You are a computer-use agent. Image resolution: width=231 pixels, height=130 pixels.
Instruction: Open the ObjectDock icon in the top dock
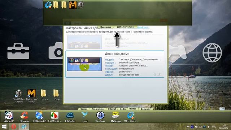(48, 5)
